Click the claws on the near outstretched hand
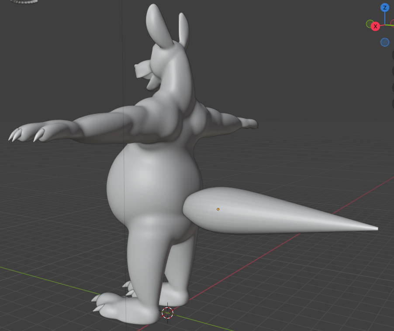The image size is (394, 331). (21, 133)
